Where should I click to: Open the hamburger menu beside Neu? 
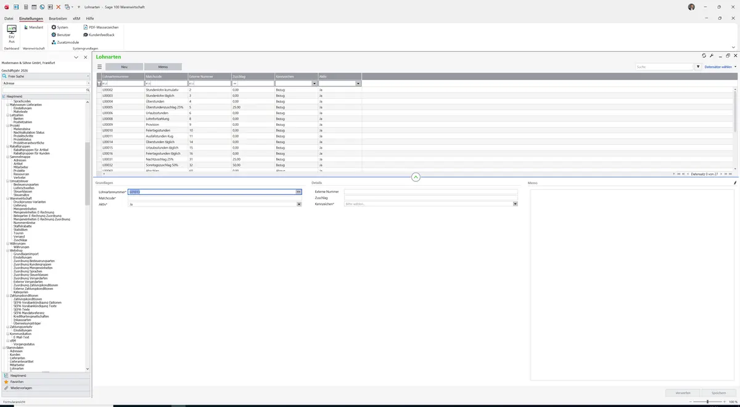point(99,67)
